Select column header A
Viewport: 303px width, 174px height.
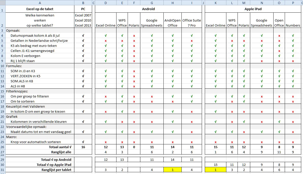click(x=40, y=3)
